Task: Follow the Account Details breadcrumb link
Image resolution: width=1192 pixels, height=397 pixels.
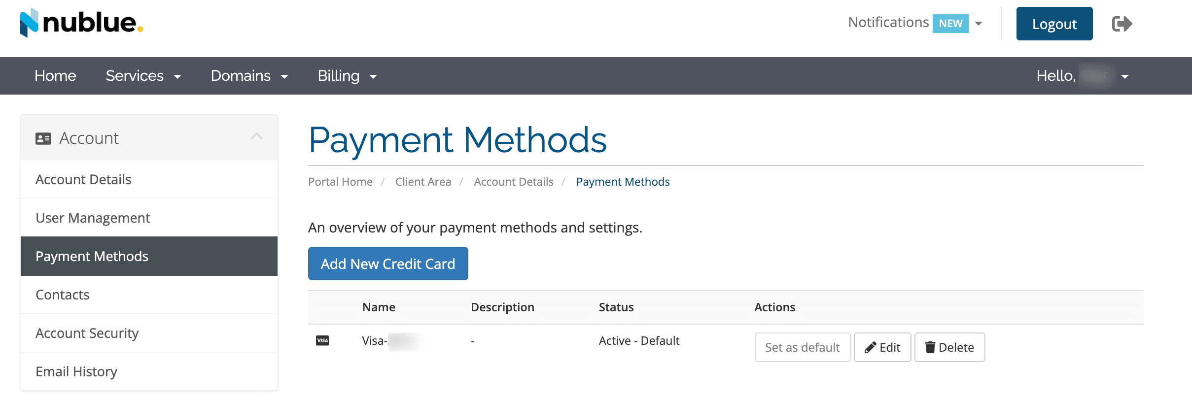Action: (x=514, y=182)
